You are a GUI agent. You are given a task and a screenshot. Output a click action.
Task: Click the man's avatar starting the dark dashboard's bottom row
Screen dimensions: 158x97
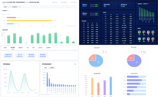[139, 39]
